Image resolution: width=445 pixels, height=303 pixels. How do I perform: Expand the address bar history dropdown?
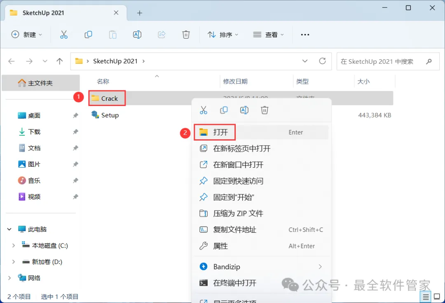[x=305, y=61]
